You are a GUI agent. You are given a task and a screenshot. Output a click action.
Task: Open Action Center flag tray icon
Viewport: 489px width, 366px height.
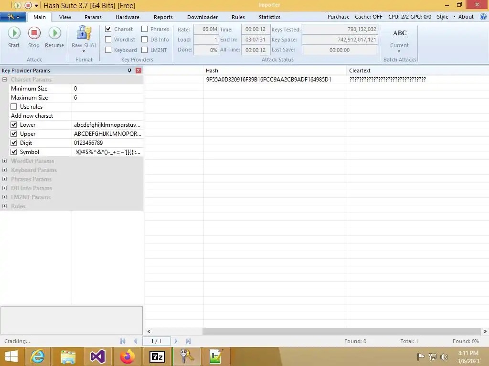[421, 357]
